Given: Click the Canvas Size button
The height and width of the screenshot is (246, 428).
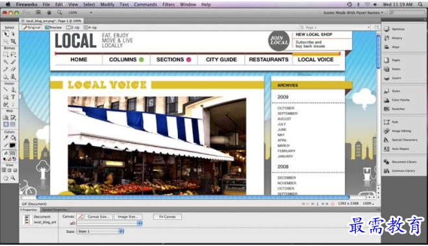Looking at the screenshot, I should tap(98, 217).
